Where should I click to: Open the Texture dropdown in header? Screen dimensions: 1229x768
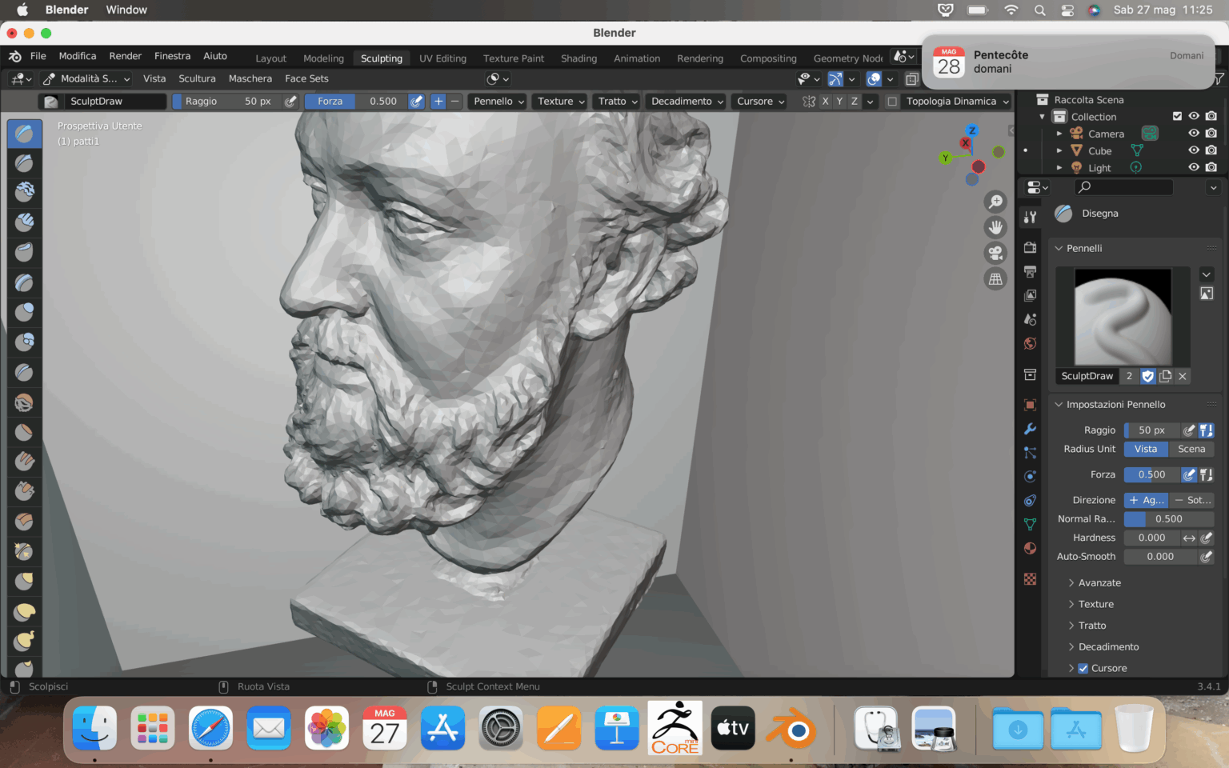561,102
